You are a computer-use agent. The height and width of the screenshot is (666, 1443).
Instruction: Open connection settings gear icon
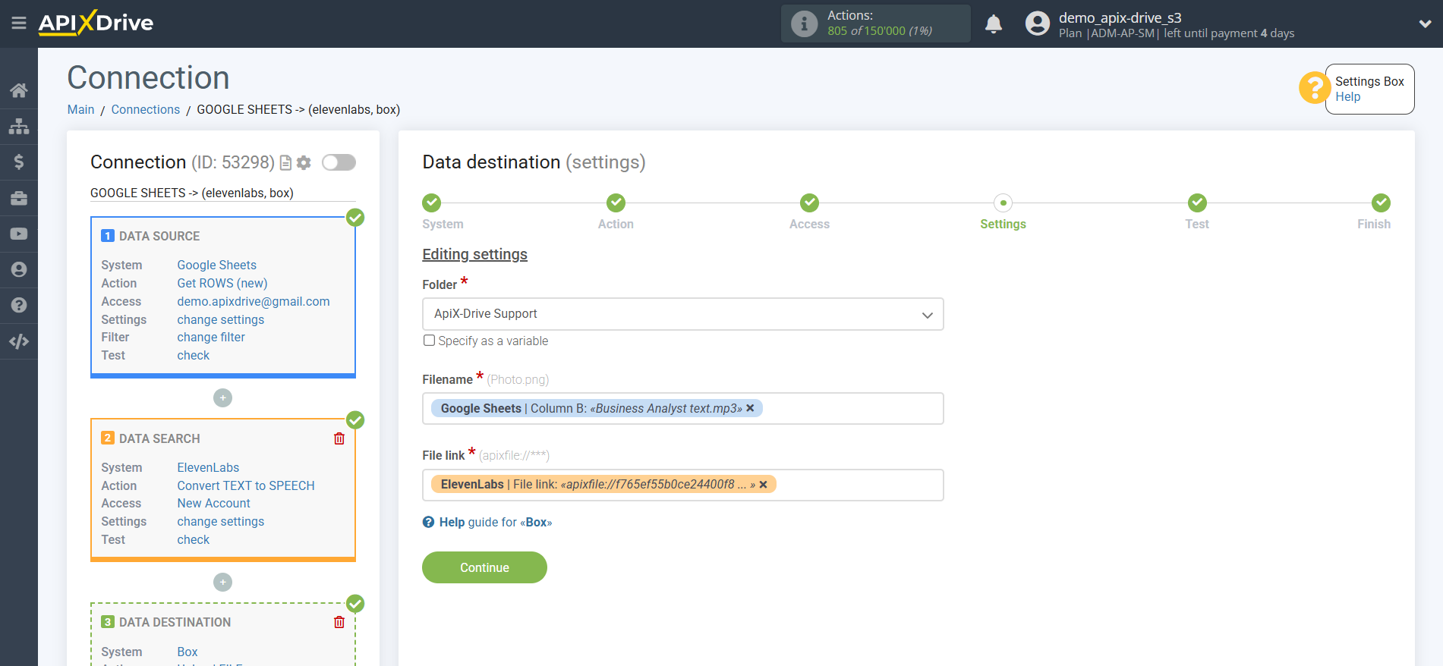pyautogui.click(x=304, y=162)
